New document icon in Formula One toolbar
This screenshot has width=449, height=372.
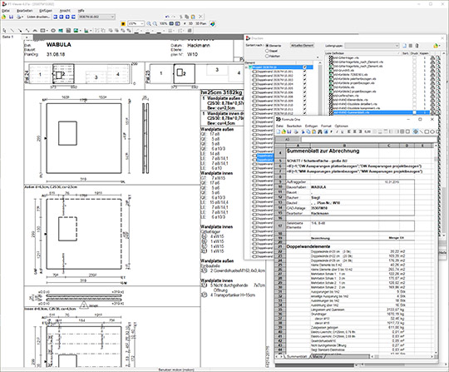pos(278,131)
